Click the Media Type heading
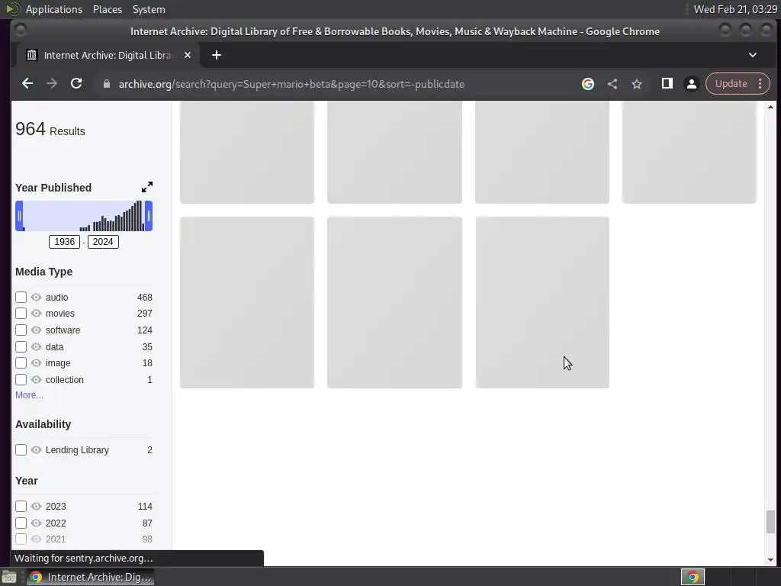Screen dimensions: 781x586 [x=43, y=272]
